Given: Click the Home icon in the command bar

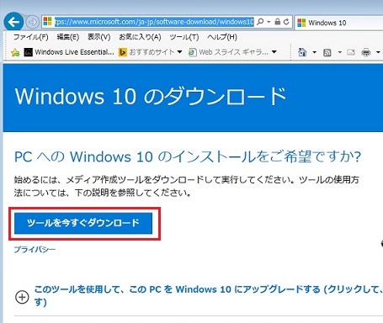Looking at the screenshot, I should [302, 52].
